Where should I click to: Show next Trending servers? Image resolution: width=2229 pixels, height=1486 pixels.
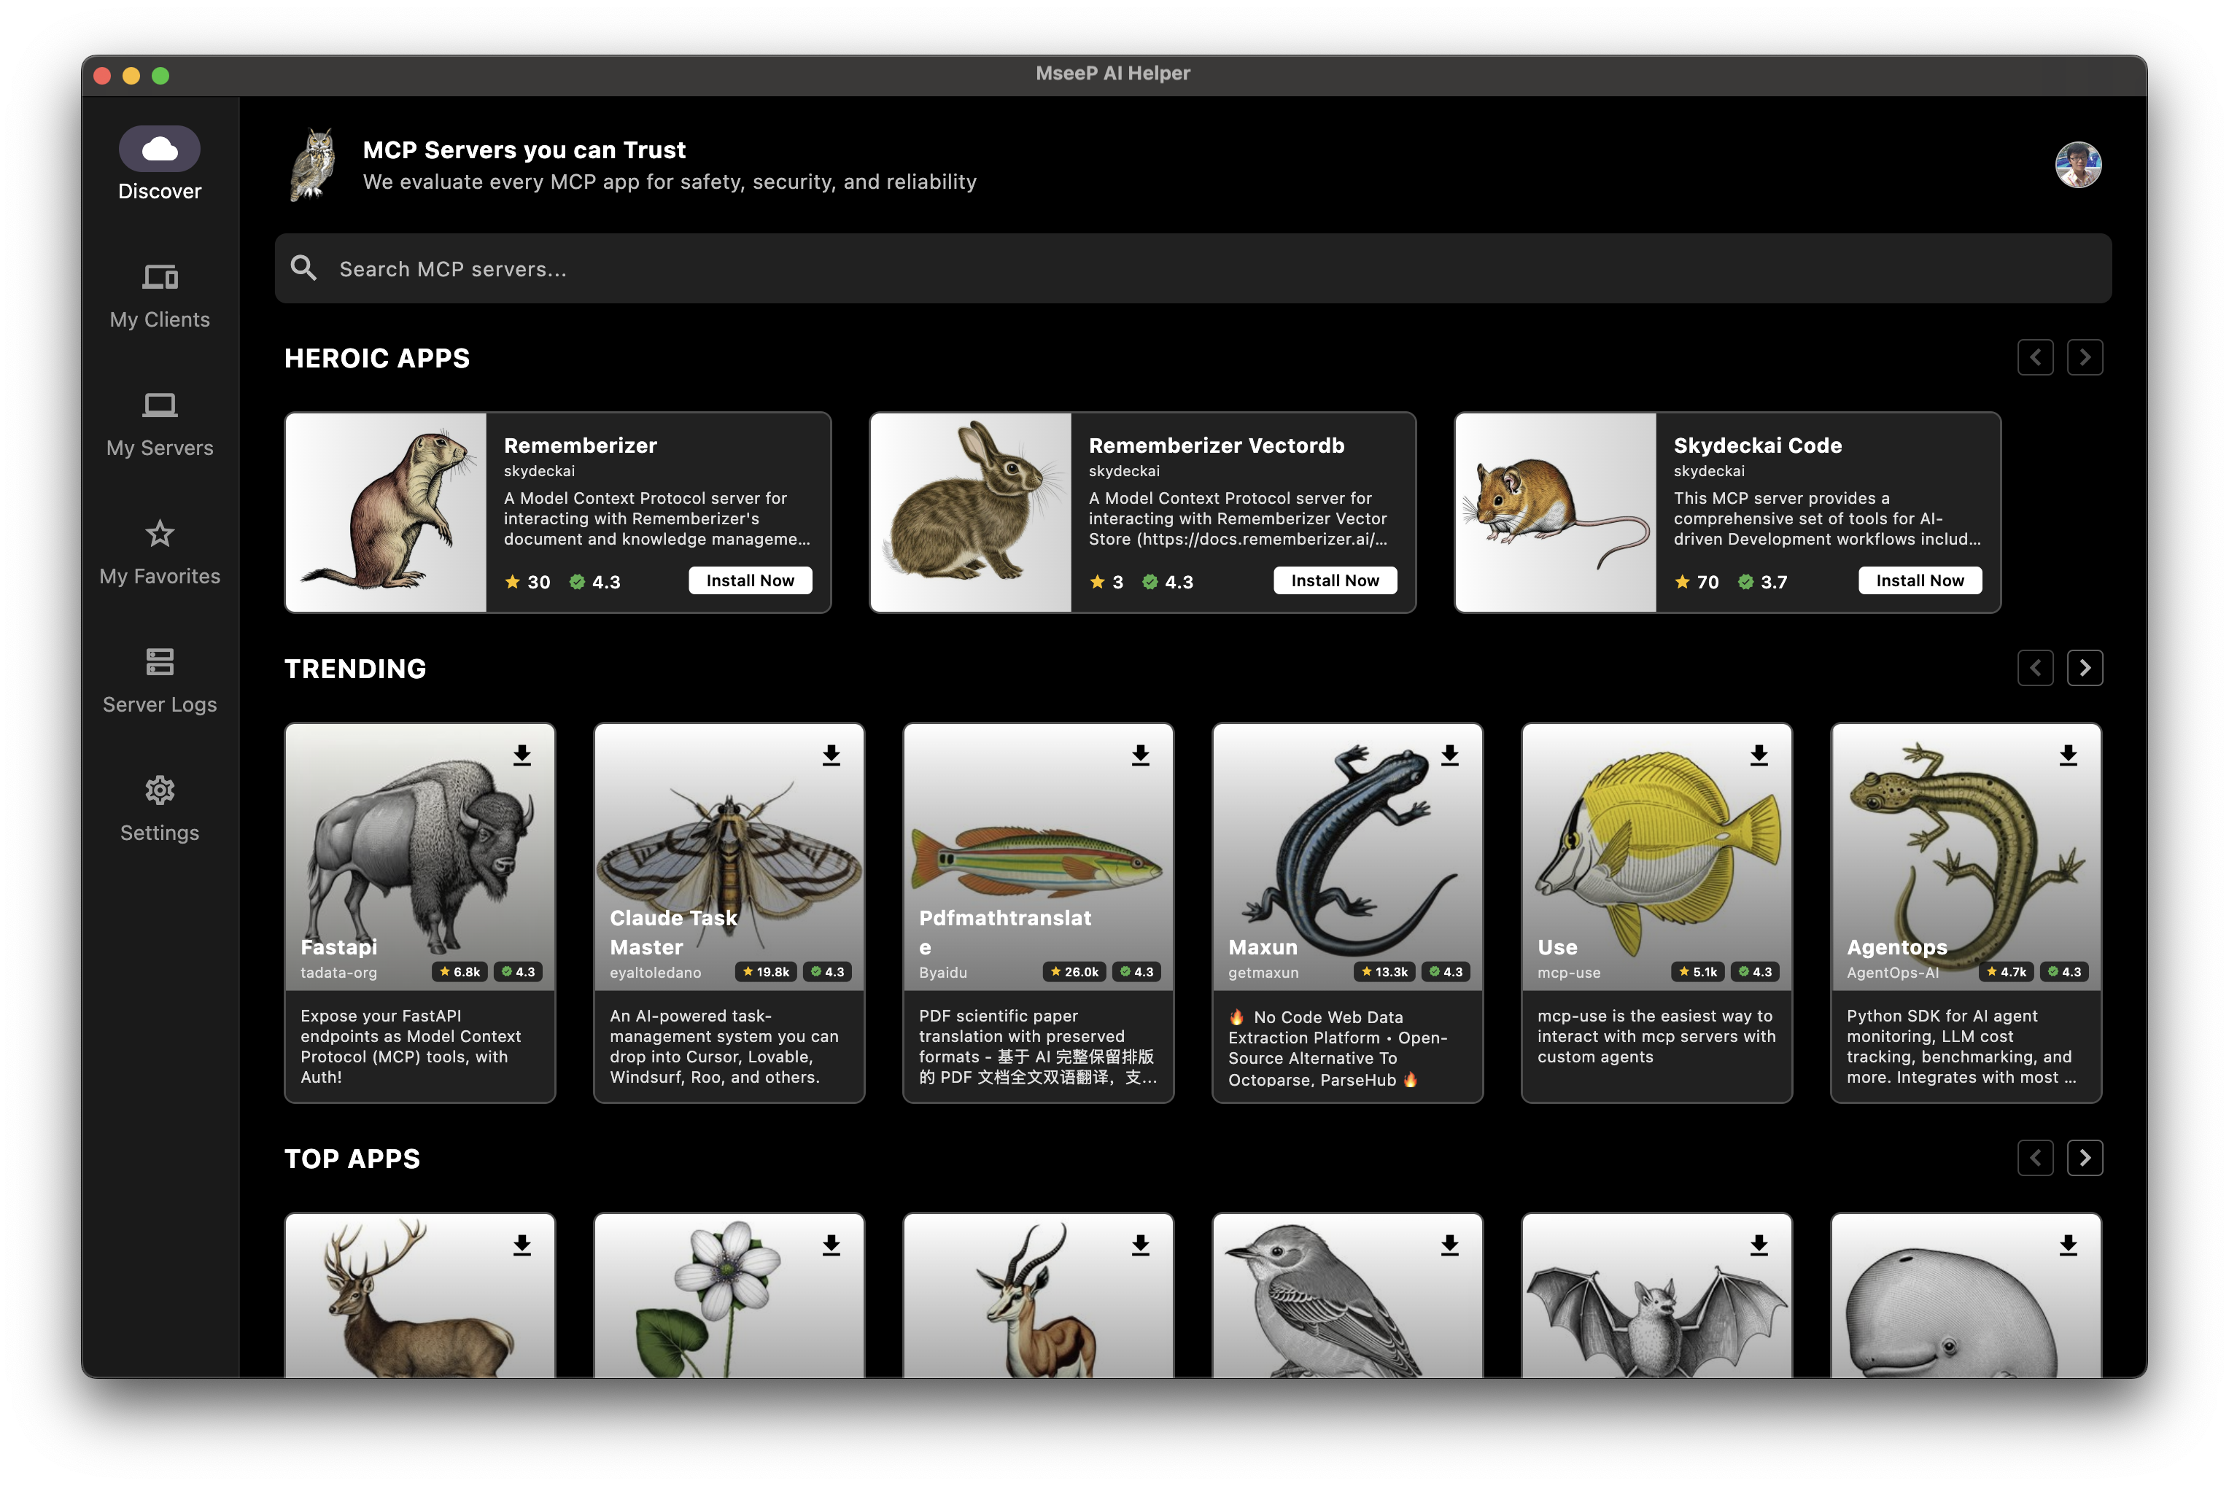pos(2084,668)
